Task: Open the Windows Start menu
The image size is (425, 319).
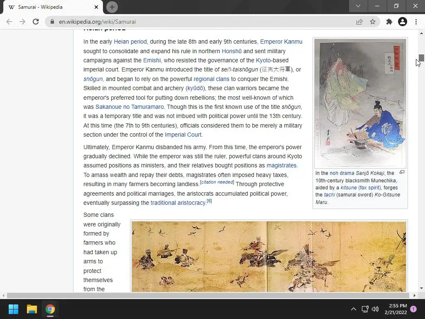Action: (13, 309)
